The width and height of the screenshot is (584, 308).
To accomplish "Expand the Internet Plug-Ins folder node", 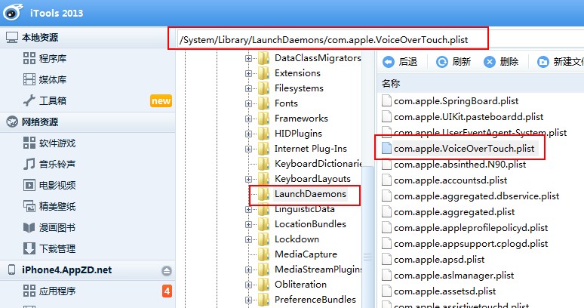I will 248,149.
